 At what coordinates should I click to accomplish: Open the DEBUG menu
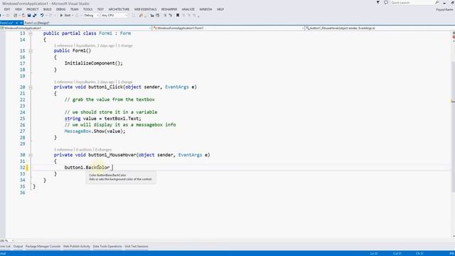(60, 9)
